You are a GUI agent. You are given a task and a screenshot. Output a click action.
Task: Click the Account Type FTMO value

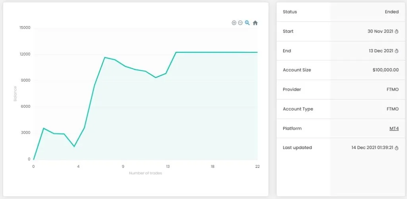point(392,109)
